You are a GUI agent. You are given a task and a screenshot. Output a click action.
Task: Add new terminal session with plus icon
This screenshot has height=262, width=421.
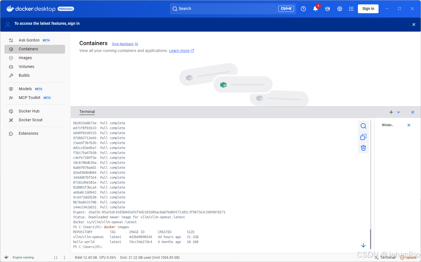point(391,112)
